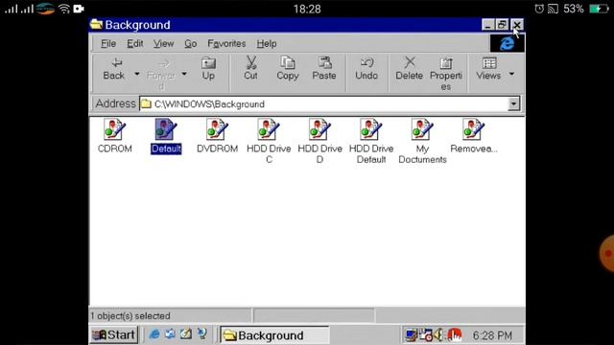Image resolution: width=614 pixels, height=345 pixels.
Task: Select the Removea... file icon
Action: click(x=473, y=136)
